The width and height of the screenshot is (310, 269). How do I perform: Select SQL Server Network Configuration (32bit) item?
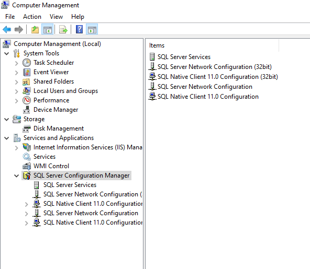pyautogui.click(x=215, y=67)
